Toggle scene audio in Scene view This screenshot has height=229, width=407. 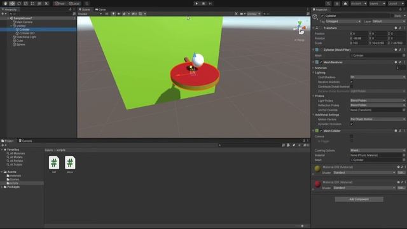pyautogui.click(x=119, y=14)
